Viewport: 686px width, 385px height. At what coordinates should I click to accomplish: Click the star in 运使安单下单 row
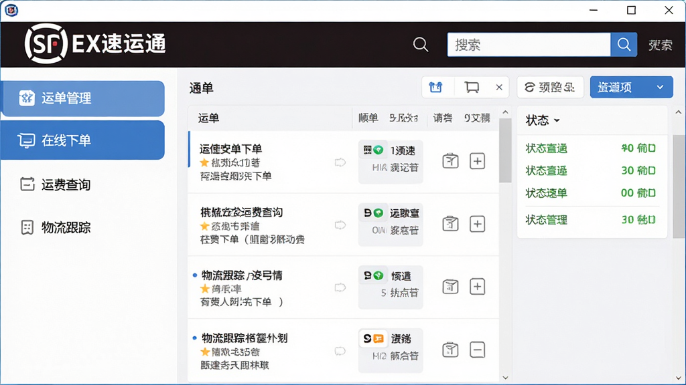click(204, 162)
